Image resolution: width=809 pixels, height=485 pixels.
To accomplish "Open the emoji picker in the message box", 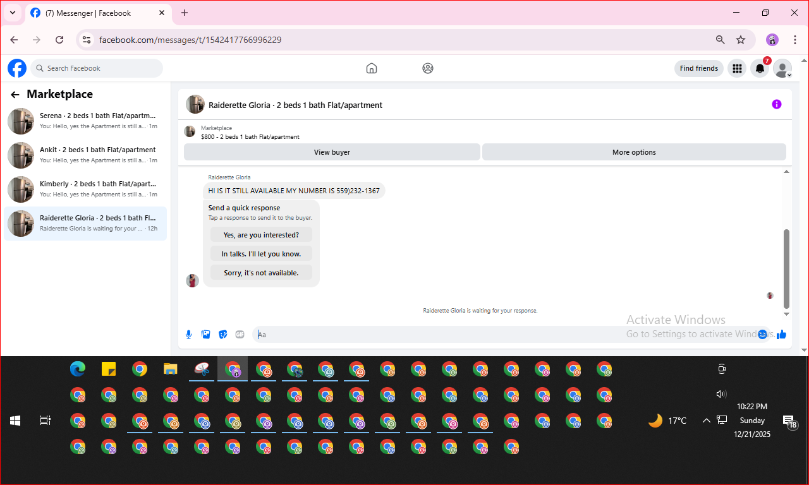I will click(x=763, y=334).
